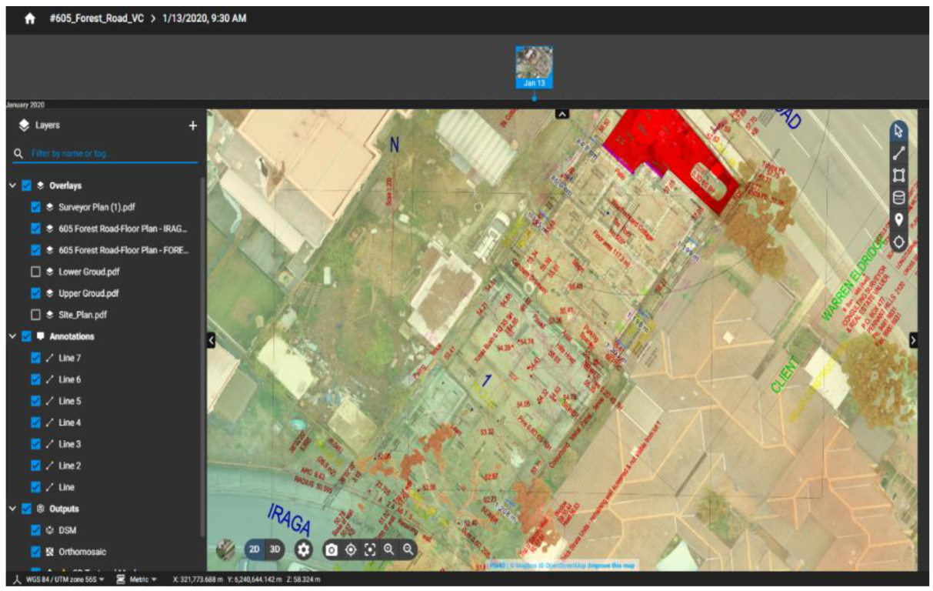933x591 pixels.
Task: Activate the polygon area tool
Action: pos(898,175)
